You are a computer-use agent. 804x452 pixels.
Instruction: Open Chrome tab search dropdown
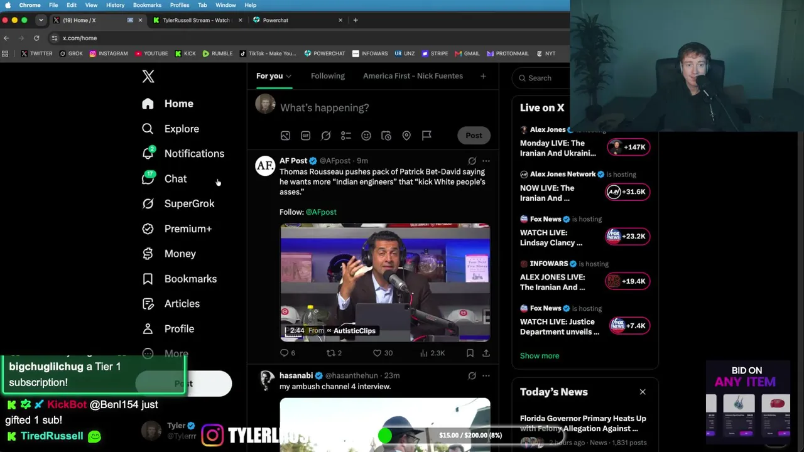click(41, 20)
